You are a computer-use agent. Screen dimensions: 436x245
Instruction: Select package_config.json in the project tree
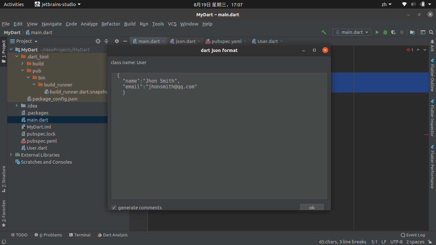(55, 99)
